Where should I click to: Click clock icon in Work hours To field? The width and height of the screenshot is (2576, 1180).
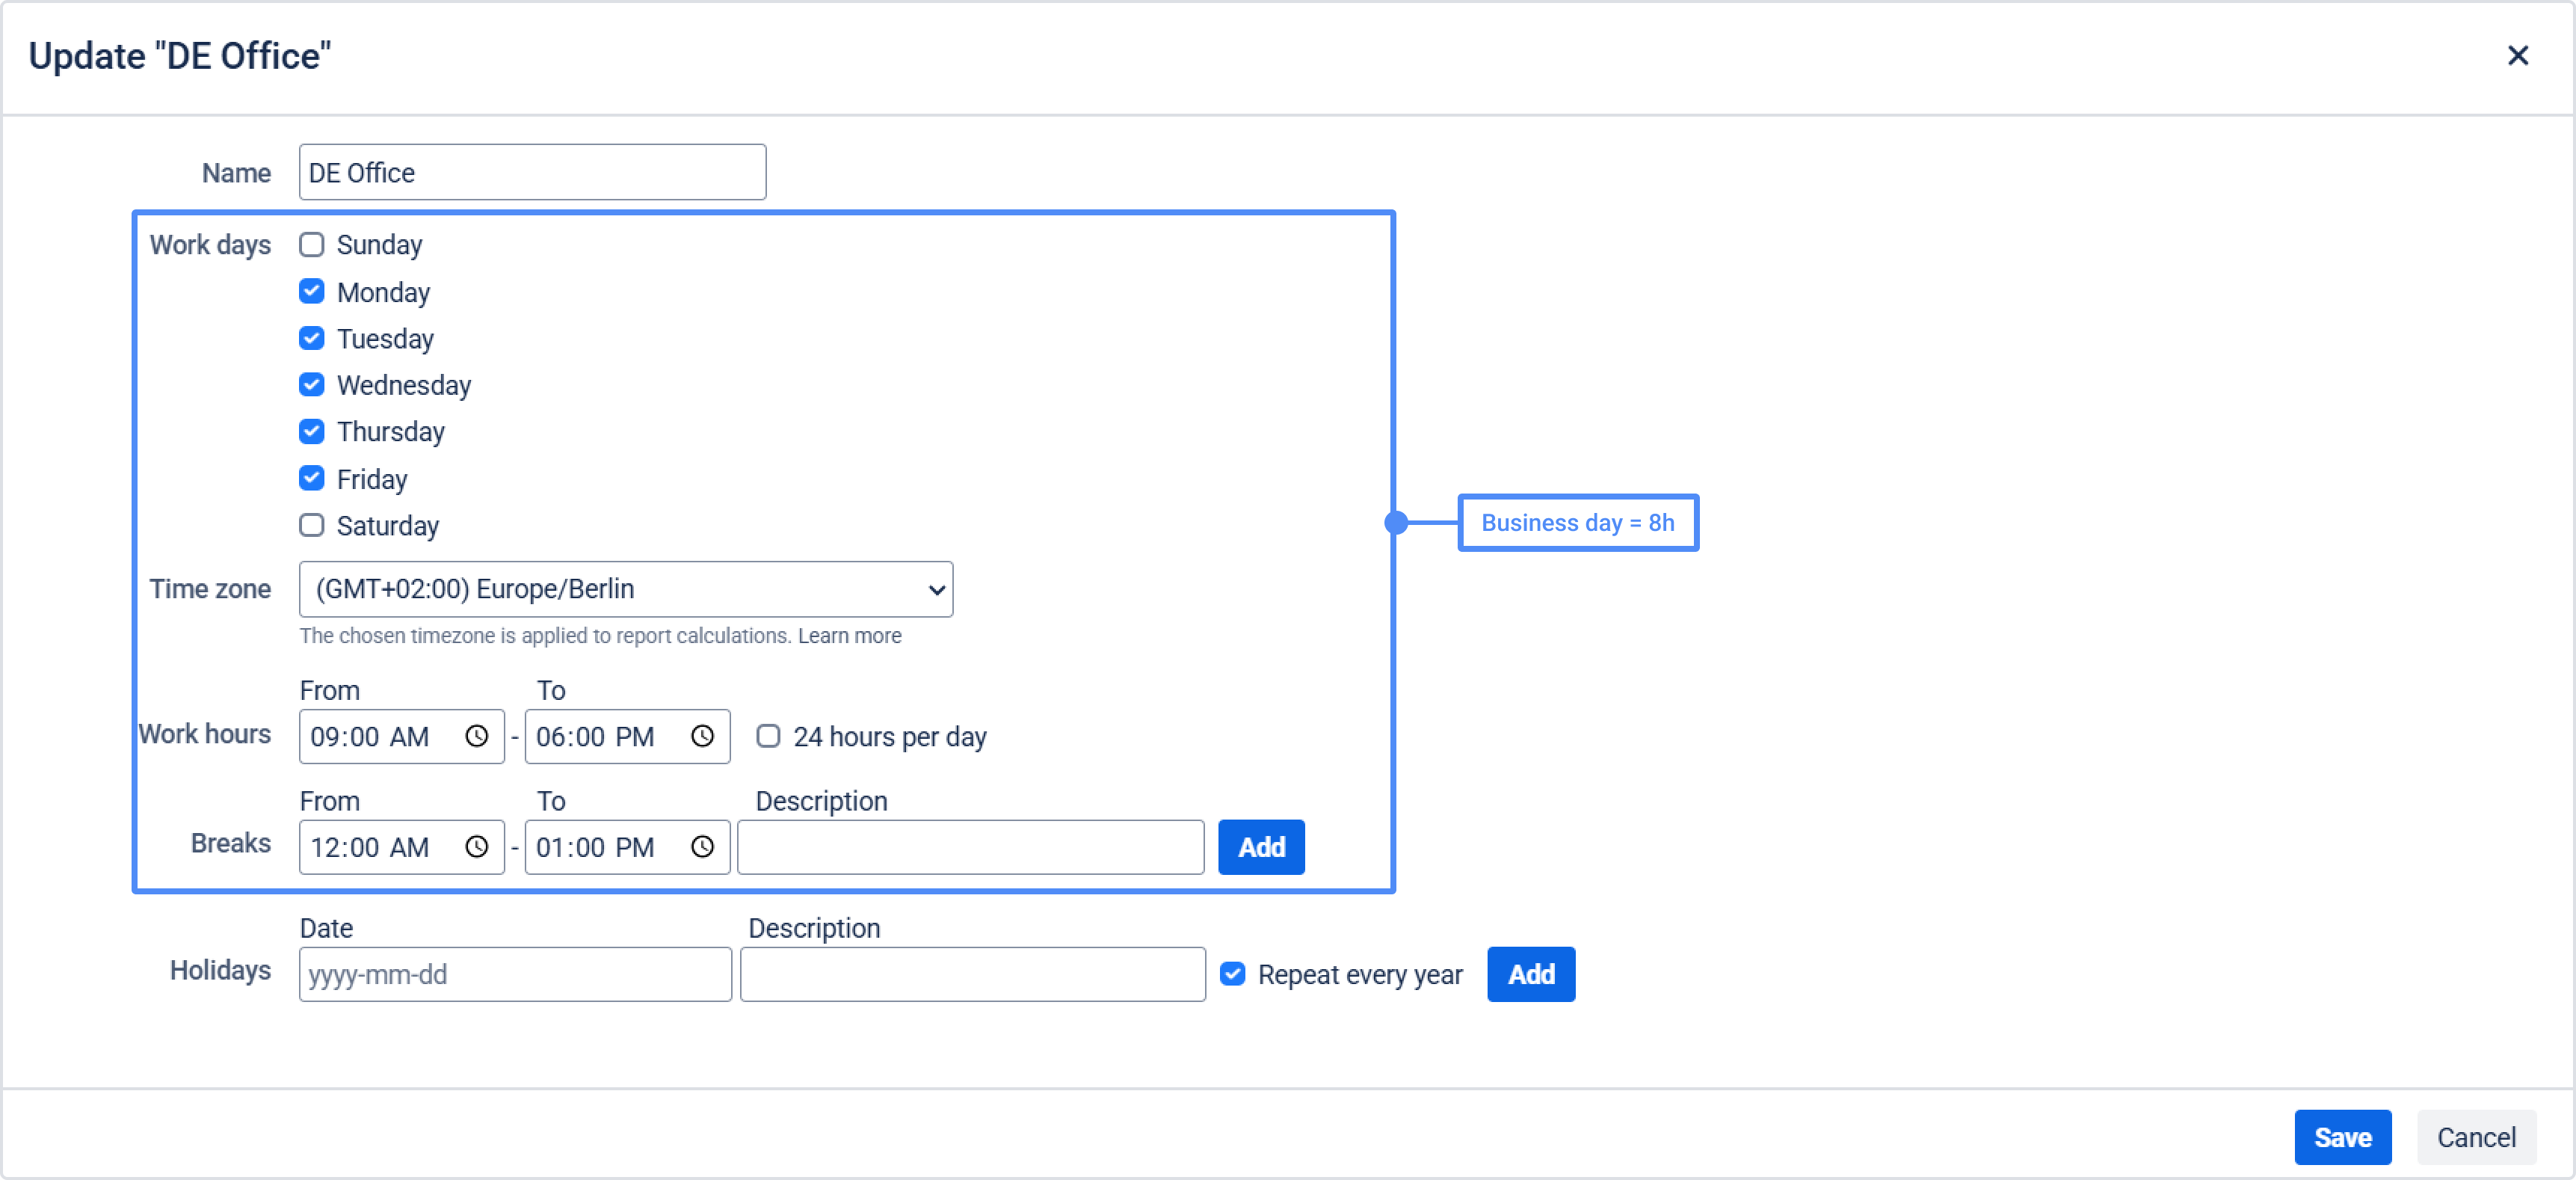pyautogui.click(x=702, y=737)
